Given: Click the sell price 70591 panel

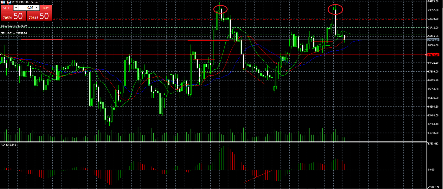Looking at the screenshot, I should 13,16.
